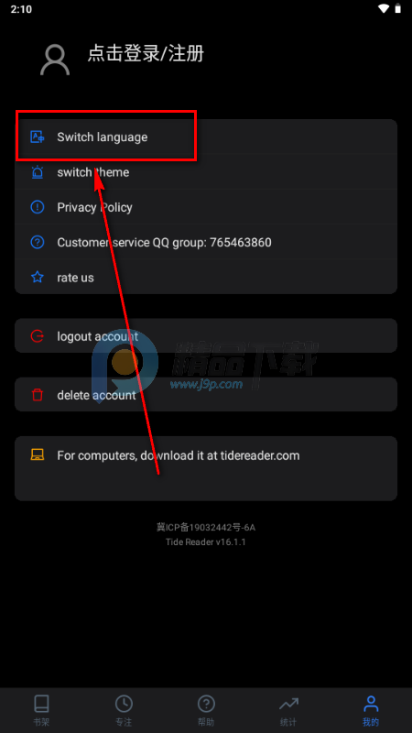The width and height of the screenshot is (412, 733).
Task: Tap the Privacy Policy exclamation icon
Action: 37,207
